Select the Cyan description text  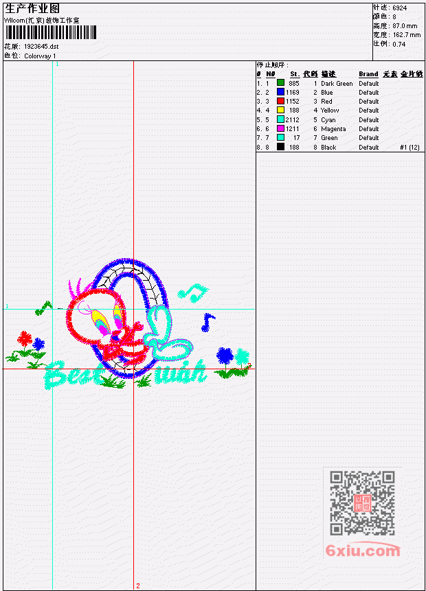point(328,120)
